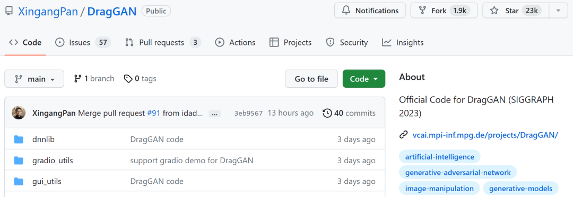The width and height of the screenshot is (573, 197).
Task: View the 1 branch link
Action: click(94, 79)
